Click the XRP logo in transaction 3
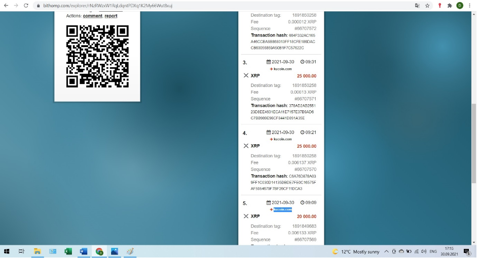Screen dimensions: 477x258 coord(246,75)
